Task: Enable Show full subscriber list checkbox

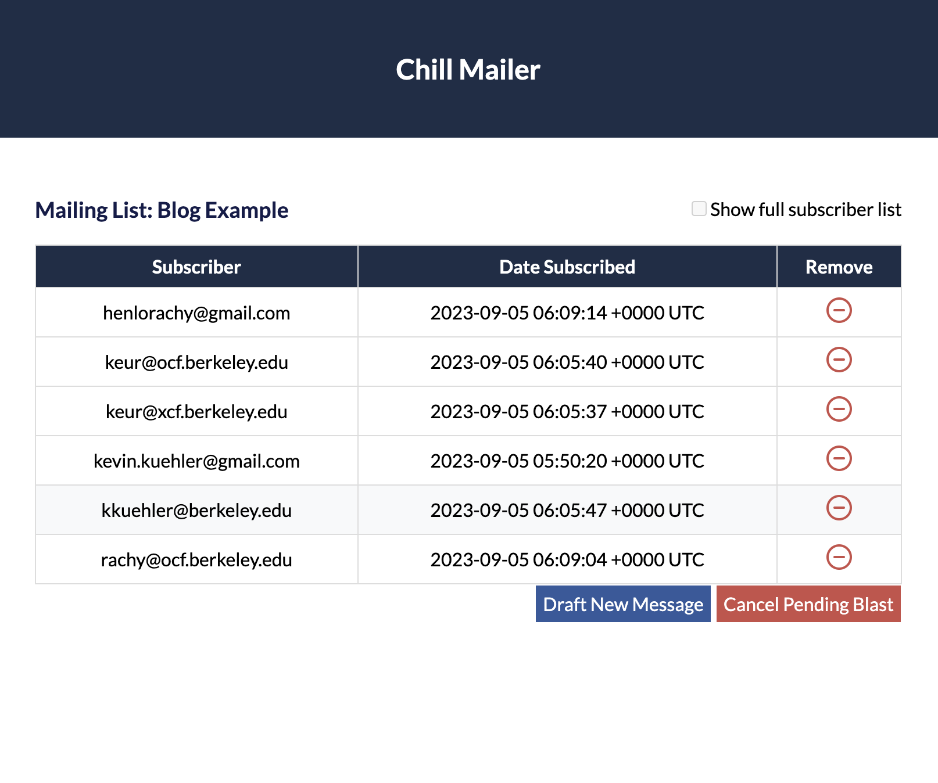Action: coord(699,209)
